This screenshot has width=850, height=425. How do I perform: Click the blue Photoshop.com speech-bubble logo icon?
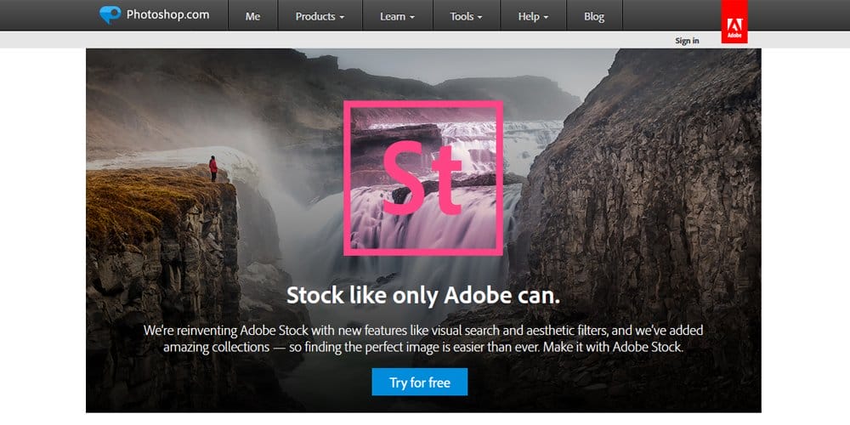(110, 14)
